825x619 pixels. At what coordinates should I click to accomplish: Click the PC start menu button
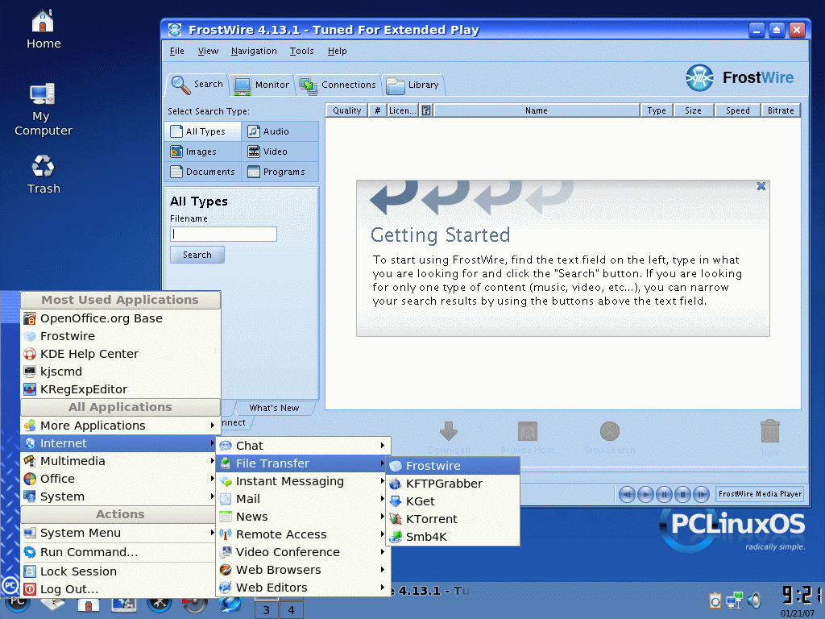point(16,603)
